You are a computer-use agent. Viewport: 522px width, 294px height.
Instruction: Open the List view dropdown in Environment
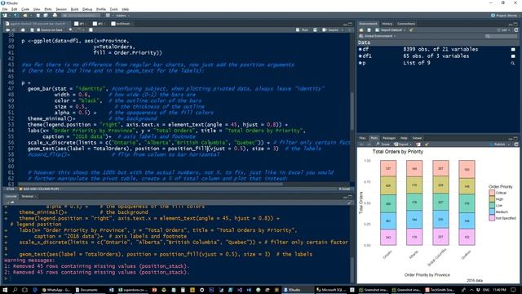click(504, 30)
